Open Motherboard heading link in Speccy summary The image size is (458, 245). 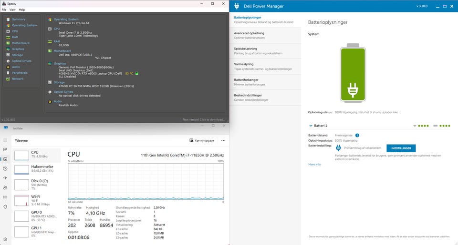(62, 51)
